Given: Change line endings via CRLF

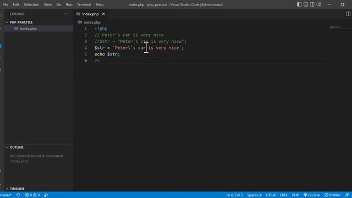Looking at the screenshot, I should pos(284,195).
